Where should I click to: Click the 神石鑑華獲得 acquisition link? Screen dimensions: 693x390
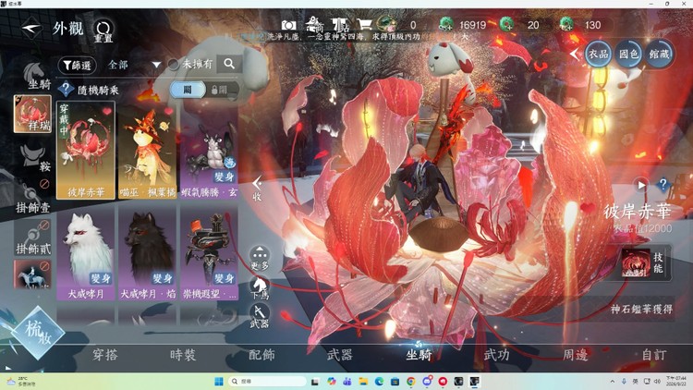[641, 309]
